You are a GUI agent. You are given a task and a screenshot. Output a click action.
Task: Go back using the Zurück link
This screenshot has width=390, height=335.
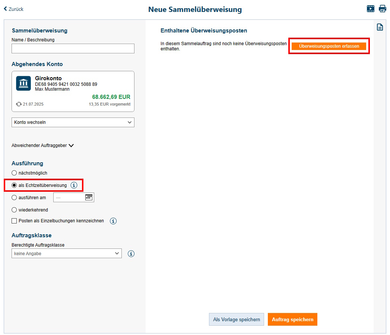click(x=14, y=9)
